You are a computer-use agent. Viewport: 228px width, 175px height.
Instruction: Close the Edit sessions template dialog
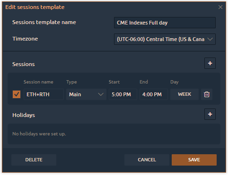point(220,7)
